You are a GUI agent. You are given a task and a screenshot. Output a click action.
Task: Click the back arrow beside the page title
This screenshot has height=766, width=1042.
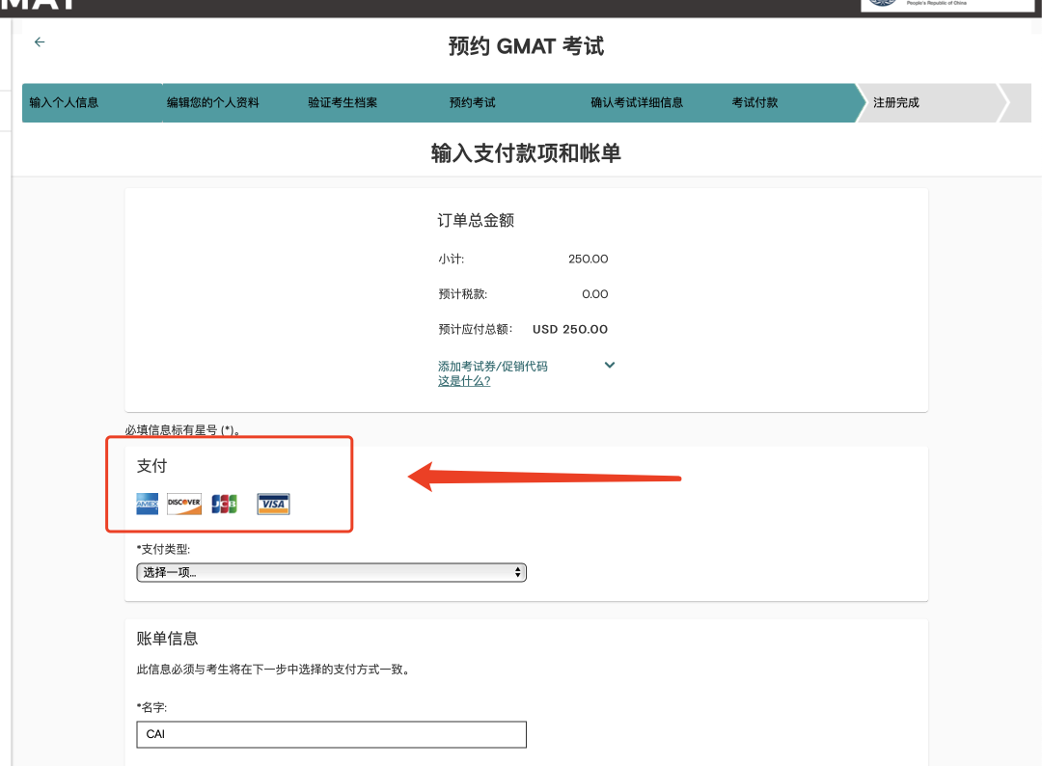(x=40, y=42)
